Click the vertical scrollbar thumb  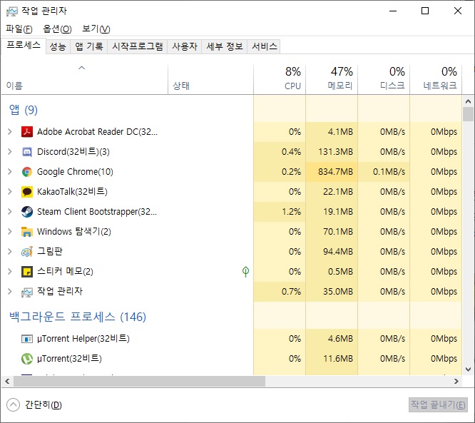coord(468,114)
